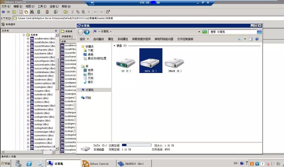The width and height of the screenshot is (284, 167).
Task: Click the Redo arrow toolbar icon
Action: 101,12
